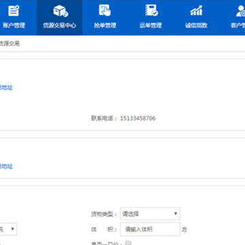Click the first 地址 link above phone number
The width and height of the screenshot is (245, 245).
coord(6,88)
